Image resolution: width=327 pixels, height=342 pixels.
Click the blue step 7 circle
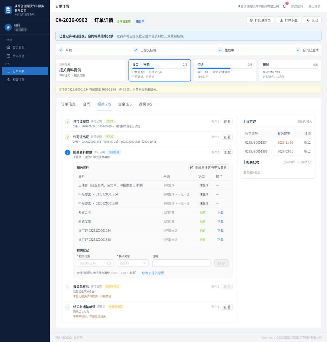click(68, 153)
